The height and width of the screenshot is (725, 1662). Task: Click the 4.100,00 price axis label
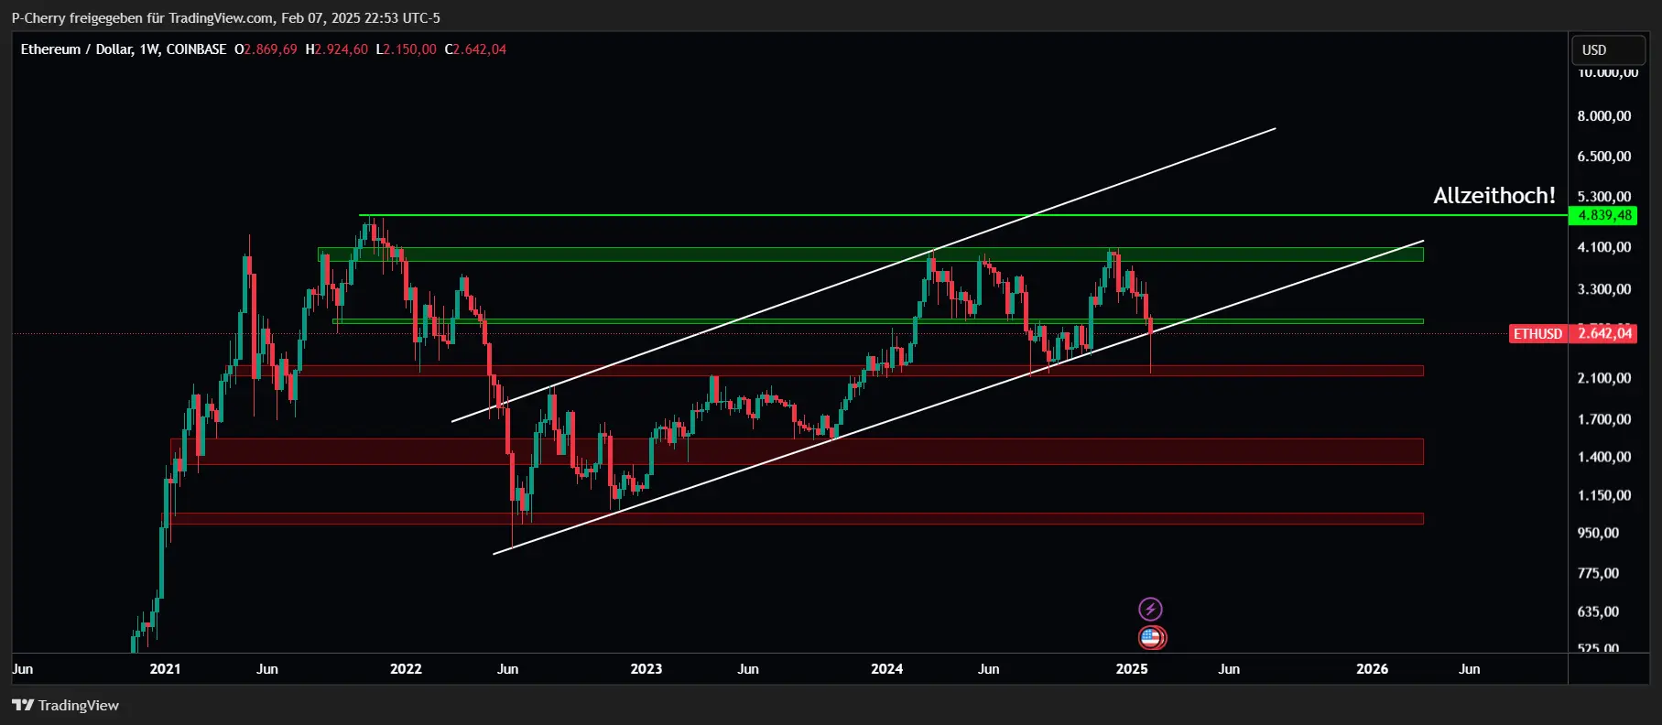(1604, 247)
